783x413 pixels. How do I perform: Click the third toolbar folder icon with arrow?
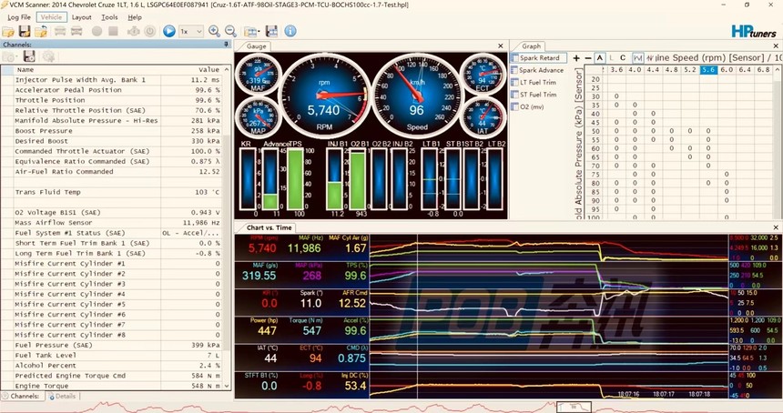click(41, 32)
